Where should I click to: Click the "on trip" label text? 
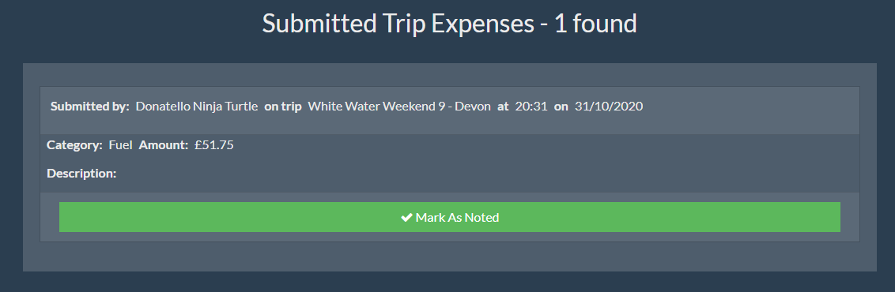[282, 107]
